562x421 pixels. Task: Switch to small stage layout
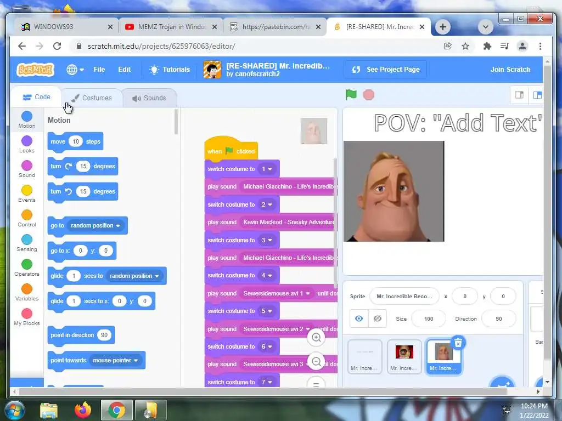tap(519, 95)
